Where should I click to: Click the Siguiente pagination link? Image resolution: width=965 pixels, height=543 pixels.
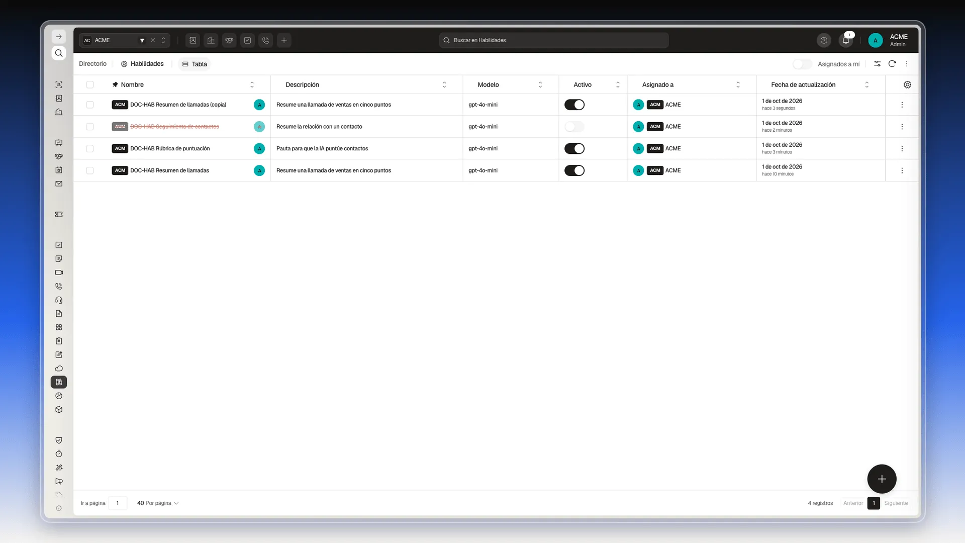coord(896,503)
